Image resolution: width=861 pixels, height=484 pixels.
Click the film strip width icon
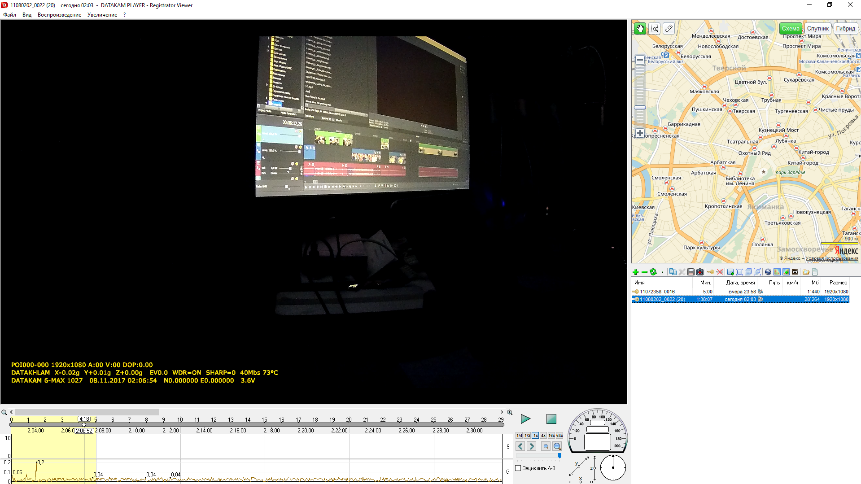tap(795, 272)
